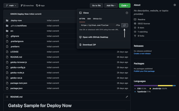Screen dimensions: 179x111
Task: Click the 0 forks text
Action: click(x=141, y=36)
